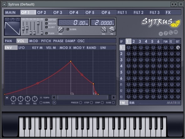Open the presets dropdown under the Sytrus logo
The height and width of the screenshot is (139, 185).
[161, 34]
